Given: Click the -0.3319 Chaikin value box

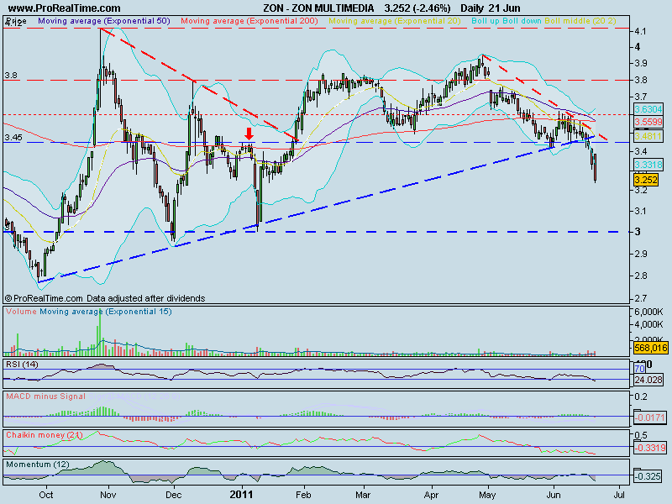Looking at the screenshot, I should (650, 448).
